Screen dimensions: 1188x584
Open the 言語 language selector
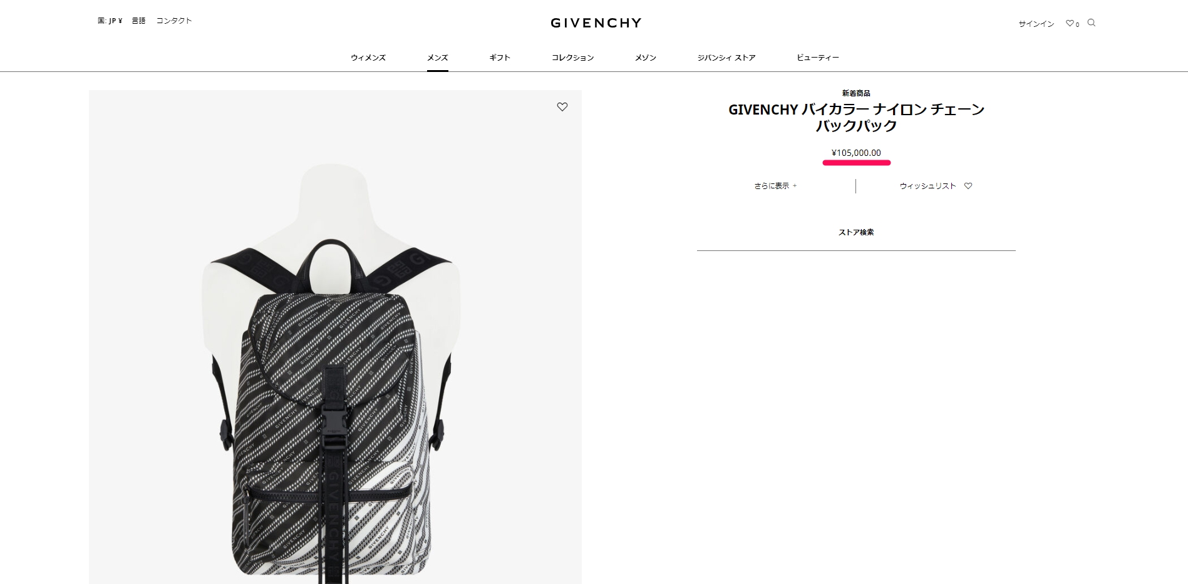[138, 21]
